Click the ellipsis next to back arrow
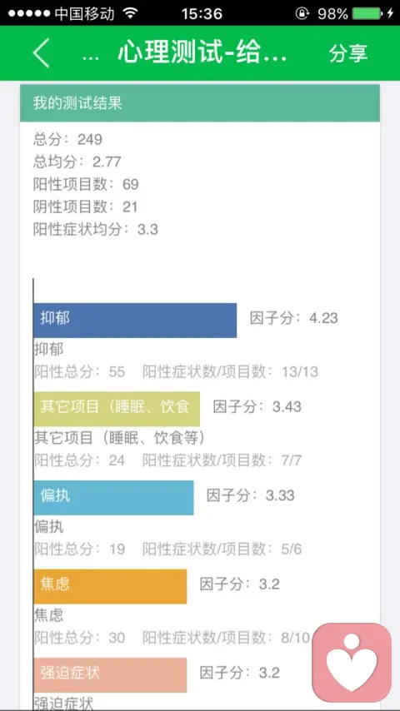400x711 pixels. 90,58
